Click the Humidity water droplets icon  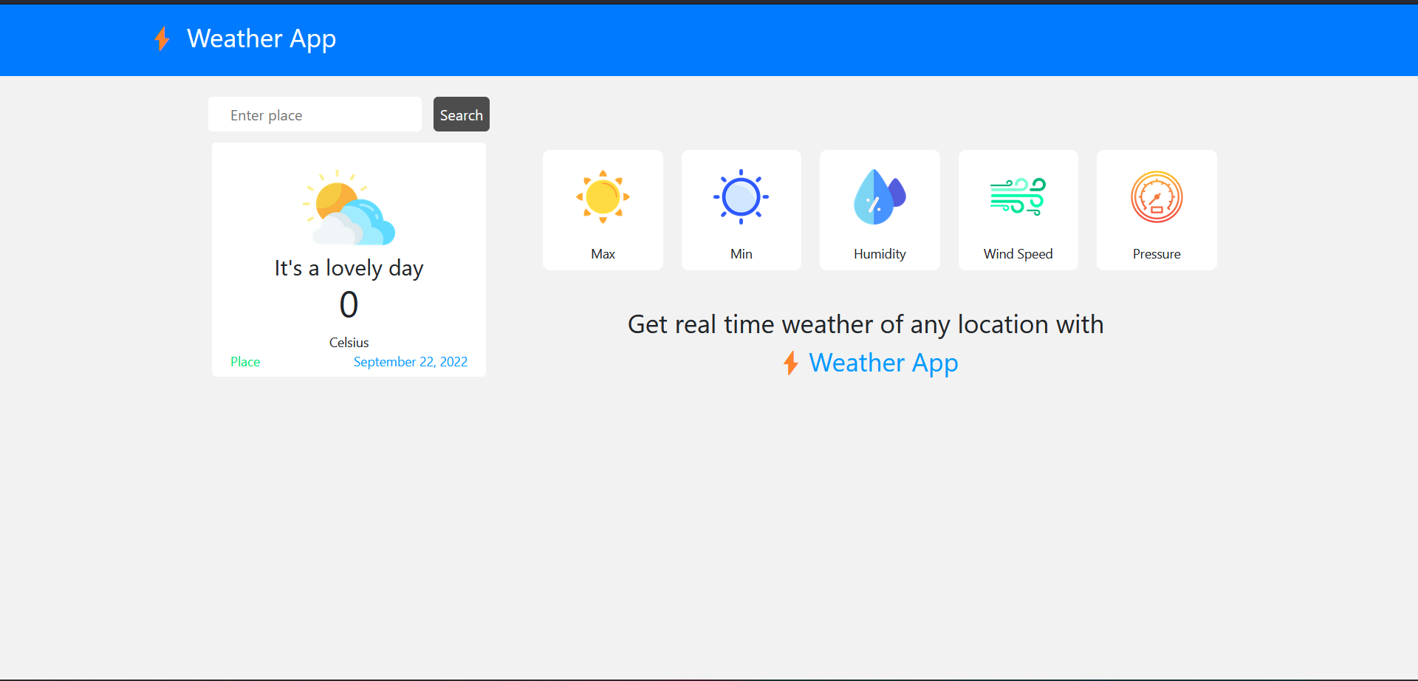(879, 196)
